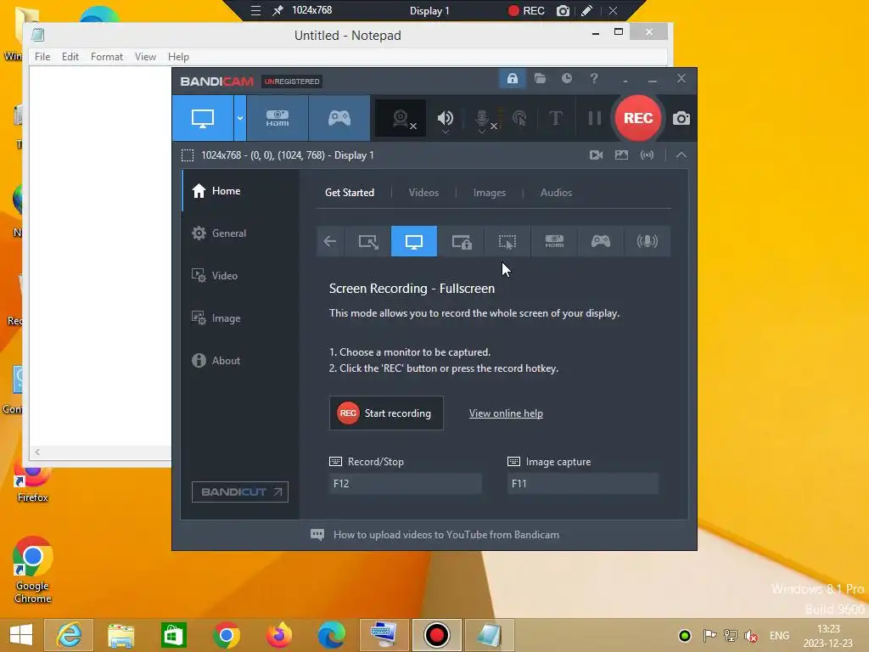Image resolution: width=869 pixels, height=652 pixels.
Task: Click the Record/Stop hotkey field F12
Action: tap(405, 483)
